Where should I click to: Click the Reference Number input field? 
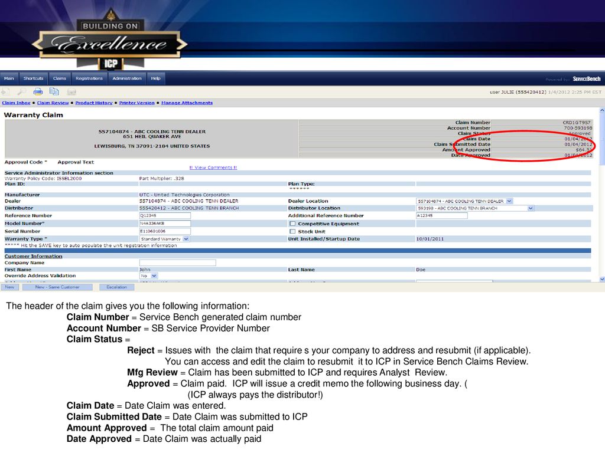(x=165, y=216)
